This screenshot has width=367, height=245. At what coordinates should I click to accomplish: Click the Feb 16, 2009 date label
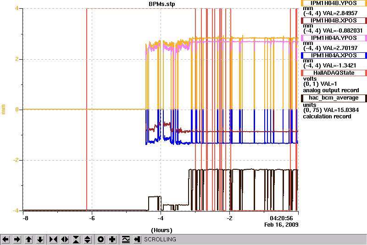tap(281, 225)
